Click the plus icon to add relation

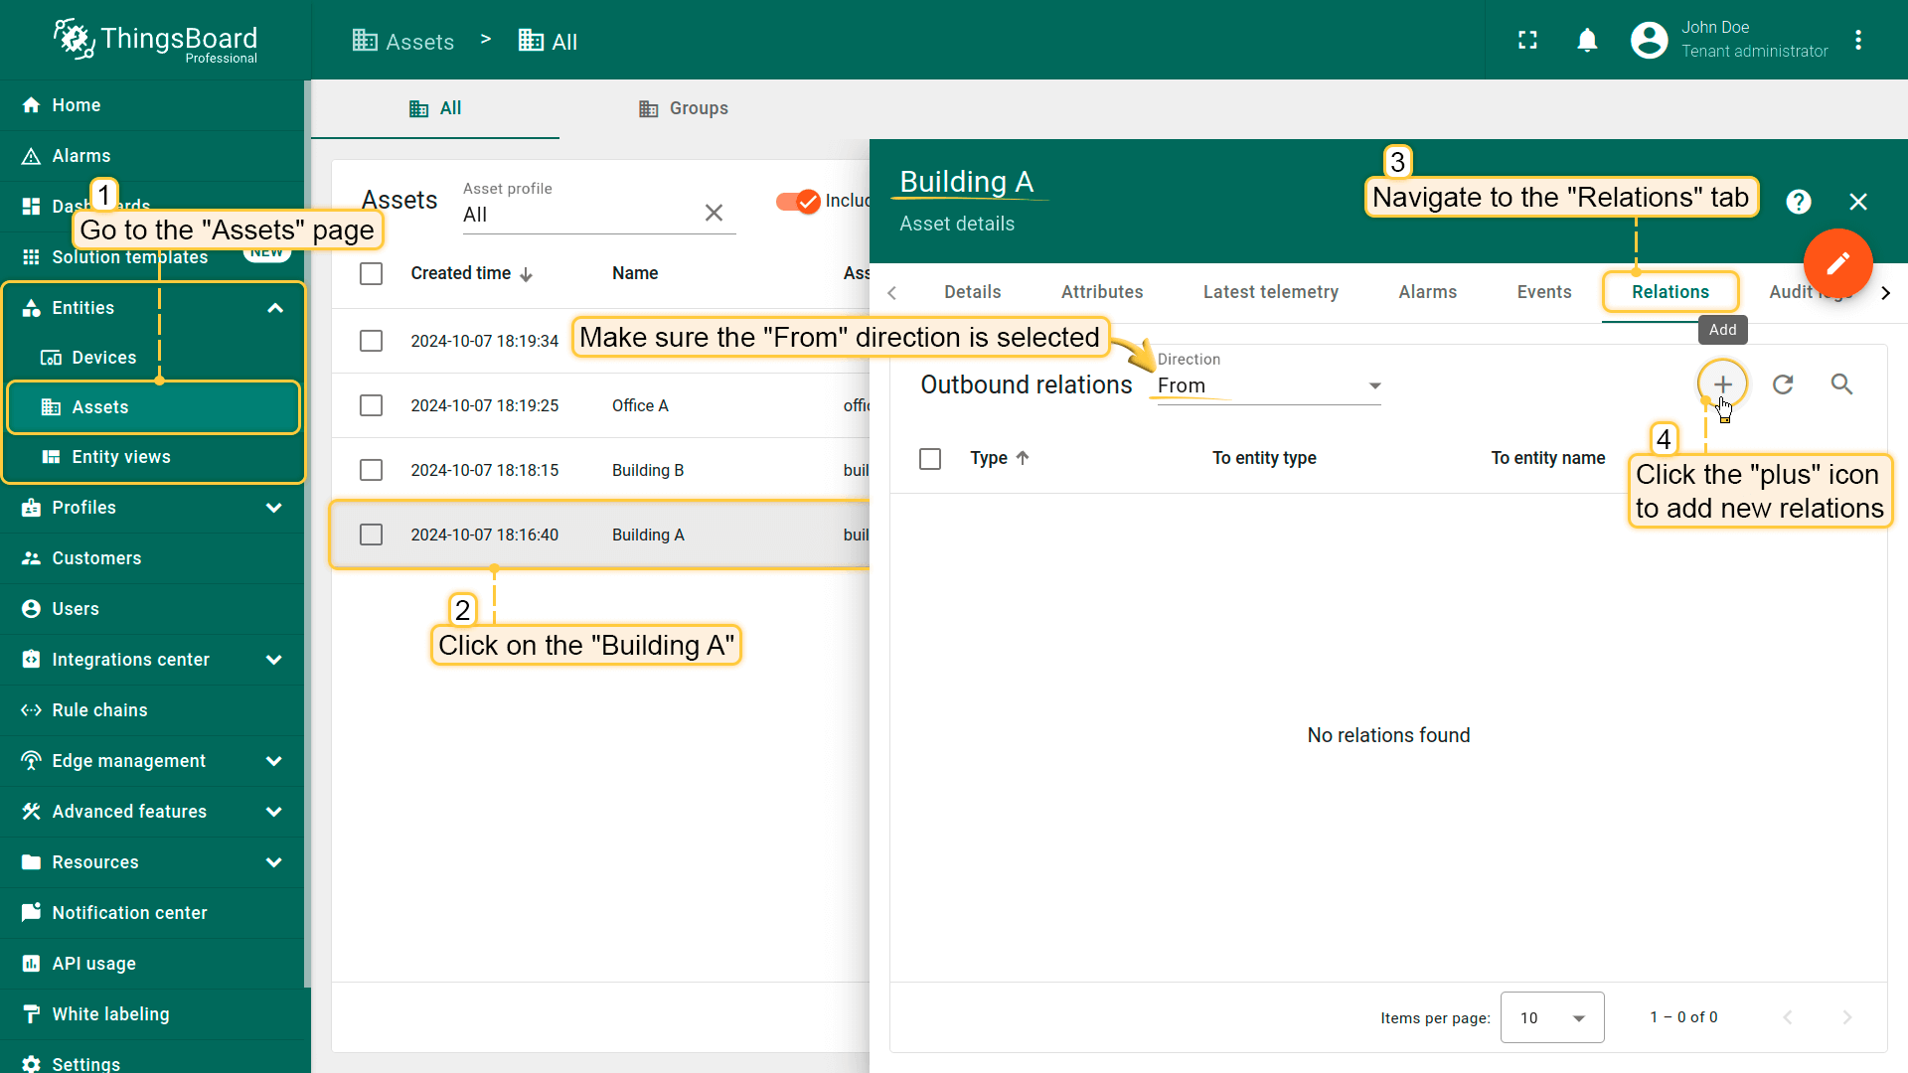[x=1722, y=384]
